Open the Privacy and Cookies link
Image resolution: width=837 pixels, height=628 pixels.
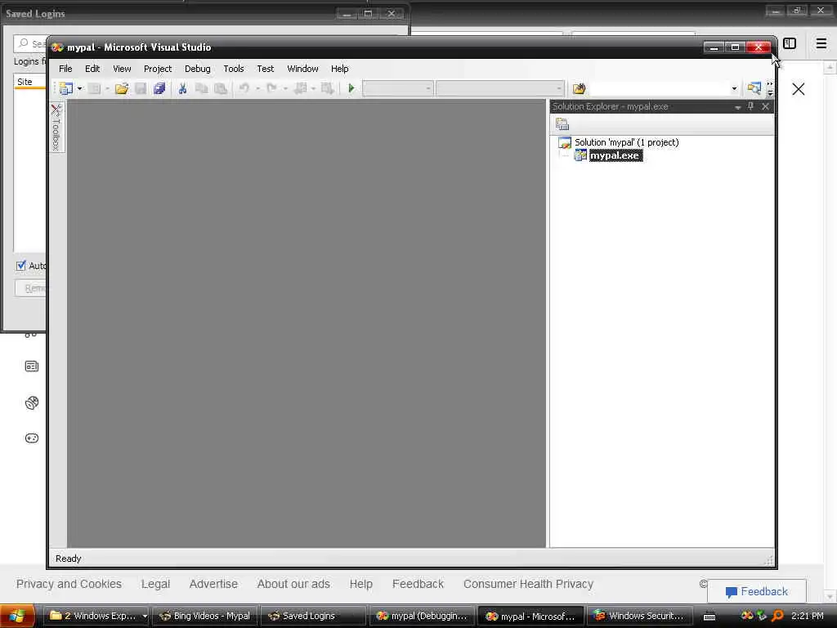(x=69, y=584)
